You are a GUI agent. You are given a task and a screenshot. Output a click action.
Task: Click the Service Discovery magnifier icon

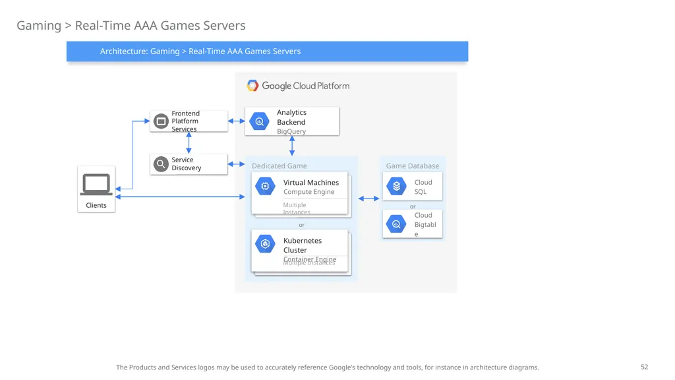tap(161, 164)
